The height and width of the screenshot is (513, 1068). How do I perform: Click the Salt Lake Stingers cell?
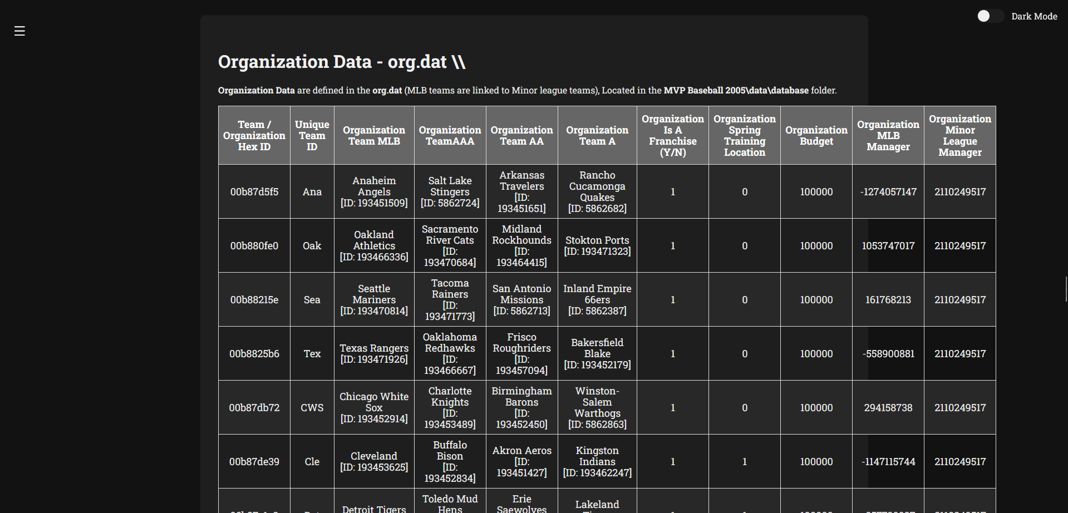click(x=450, y=192)
